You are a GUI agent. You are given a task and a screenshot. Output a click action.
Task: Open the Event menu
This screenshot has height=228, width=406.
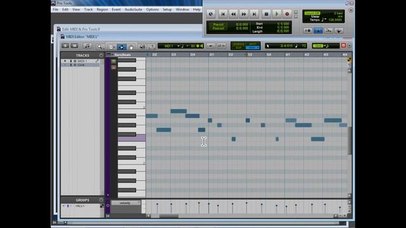tap(116, 9)
